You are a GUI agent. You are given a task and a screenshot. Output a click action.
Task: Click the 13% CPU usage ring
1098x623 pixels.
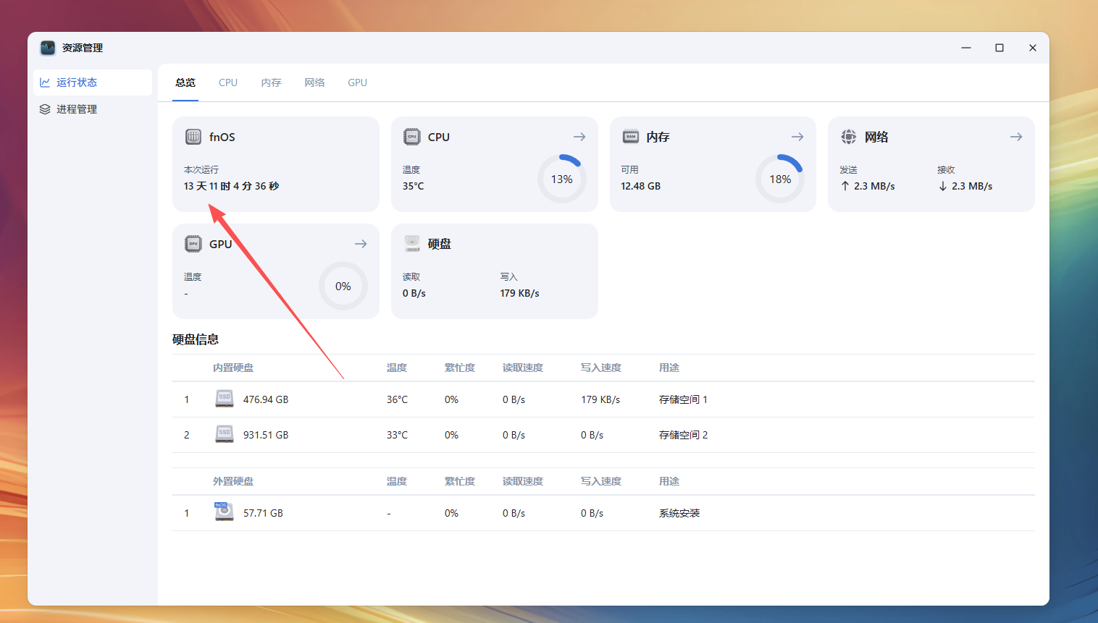(x=561, y=179)
